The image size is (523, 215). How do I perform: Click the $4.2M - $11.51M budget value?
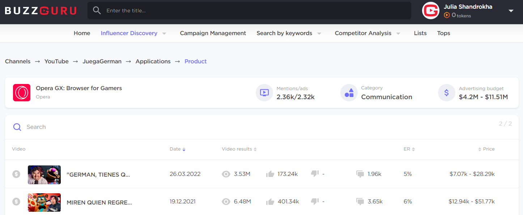(x=483, y=97)
